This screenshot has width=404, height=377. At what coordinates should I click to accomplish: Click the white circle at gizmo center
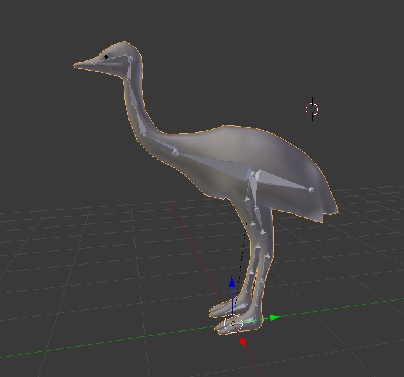coord(232,324)
